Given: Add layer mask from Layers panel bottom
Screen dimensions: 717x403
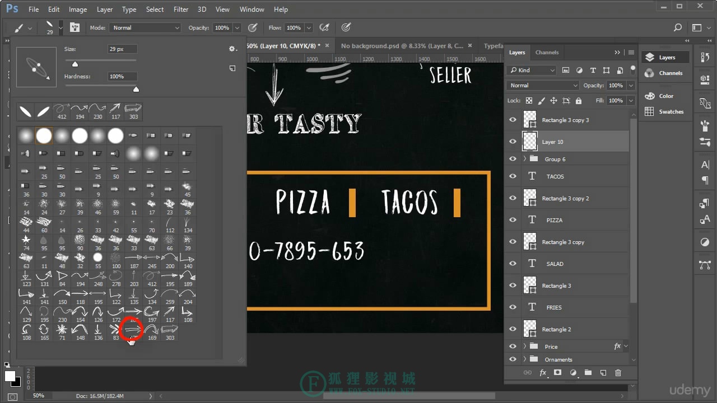Looking at the screenshot, I should 557,372.
